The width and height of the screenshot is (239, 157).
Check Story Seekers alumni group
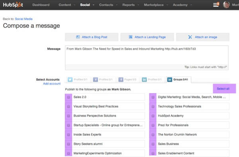[x=69, y=144]
